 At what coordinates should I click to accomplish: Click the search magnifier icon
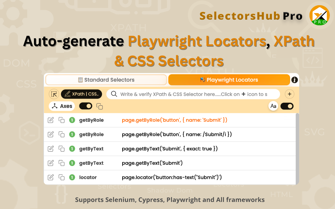coord(114,94)
